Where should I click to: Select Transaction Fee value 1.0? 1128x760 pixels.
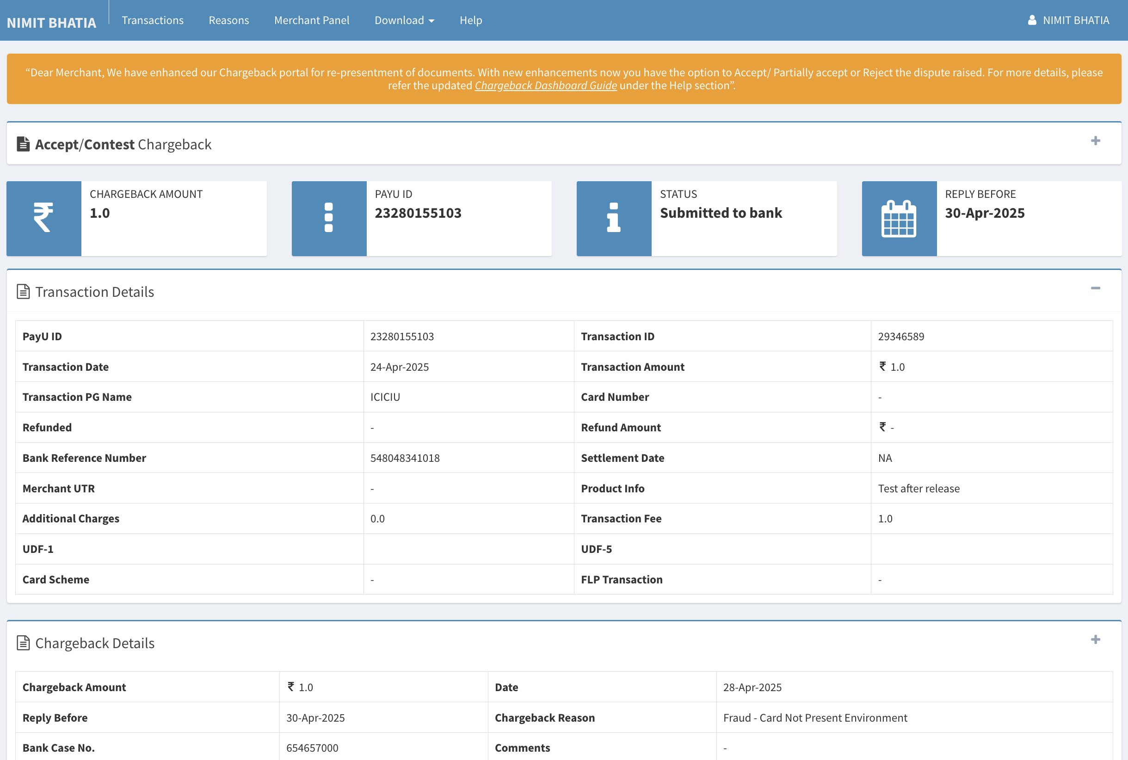(x=885, y=519)
